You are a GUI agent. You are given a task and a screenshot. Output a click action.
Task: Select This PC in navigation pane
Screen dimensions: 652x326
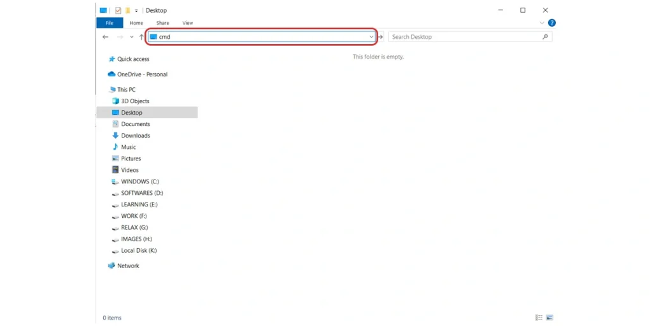pos(122,89)
